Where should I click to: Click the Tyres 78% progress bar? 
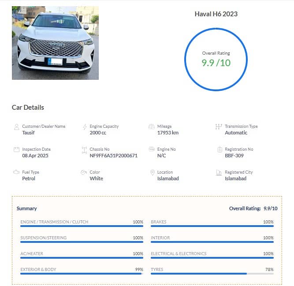(x=212, y=274)
